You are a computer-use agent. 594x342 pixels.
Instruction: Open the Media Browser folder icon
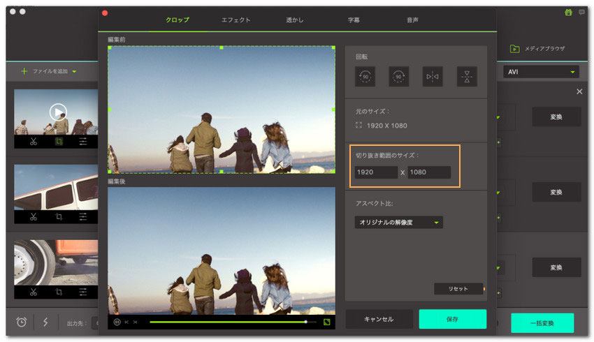click(x=514, y=48)
